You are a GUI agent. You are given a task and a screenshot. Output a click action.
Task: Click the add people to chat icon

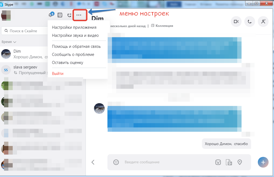[x=263, y=21]
